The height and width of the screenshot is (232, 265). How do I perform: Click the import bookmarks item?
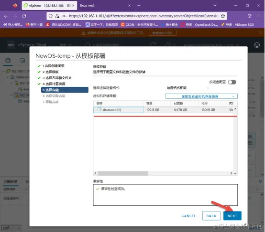[x=13, y=25]
